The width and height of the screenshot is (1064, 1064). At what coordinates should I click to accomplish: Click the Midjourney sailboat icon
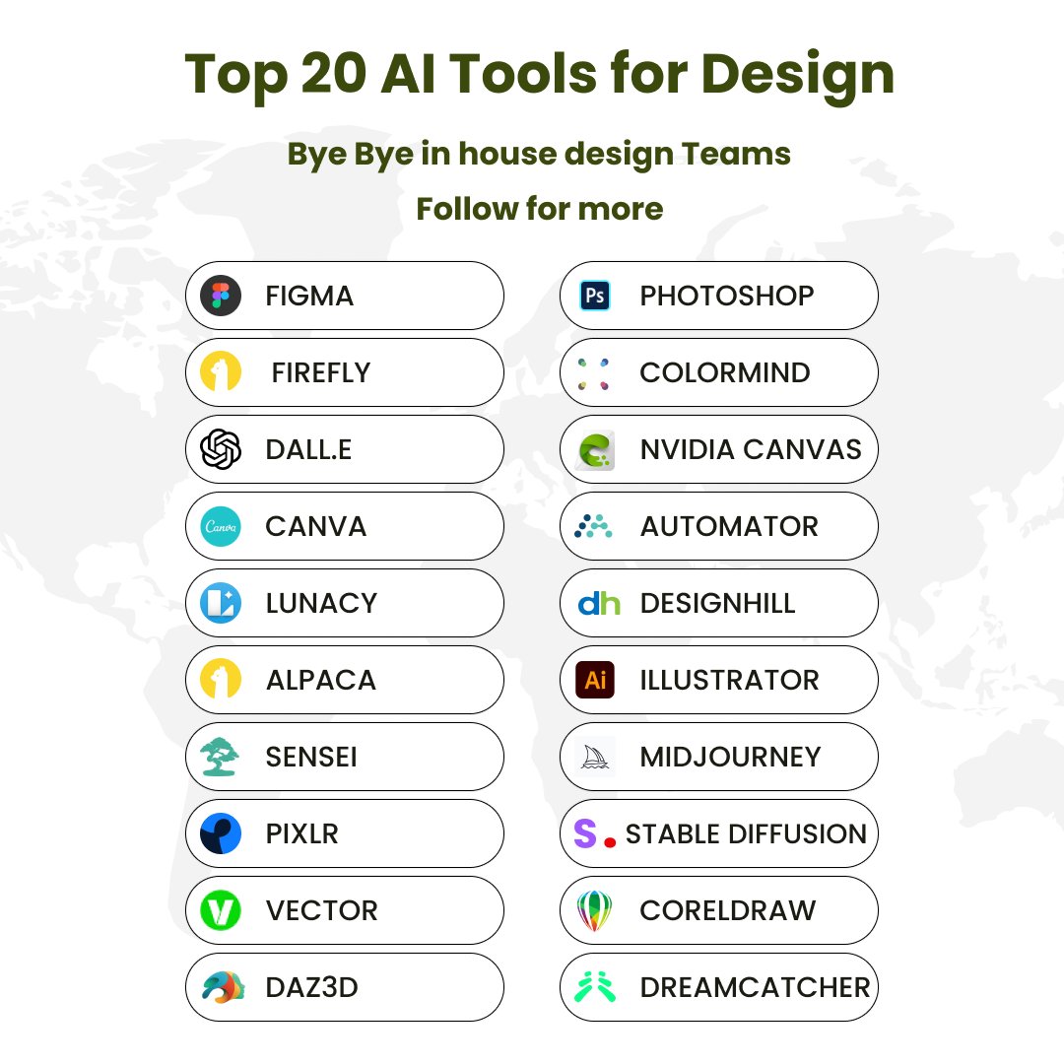(x=595, y=757)
